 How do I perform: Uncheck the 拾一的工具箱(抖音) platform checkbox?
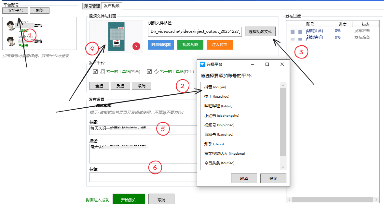(x=95, y=71)
